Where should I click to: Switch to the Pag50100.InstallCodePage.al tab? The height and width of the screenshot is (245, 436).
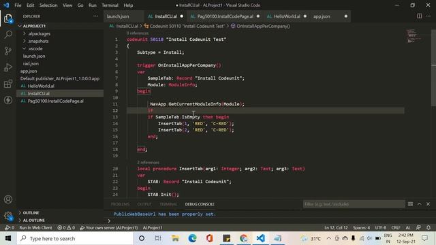[x=225, y=16]
